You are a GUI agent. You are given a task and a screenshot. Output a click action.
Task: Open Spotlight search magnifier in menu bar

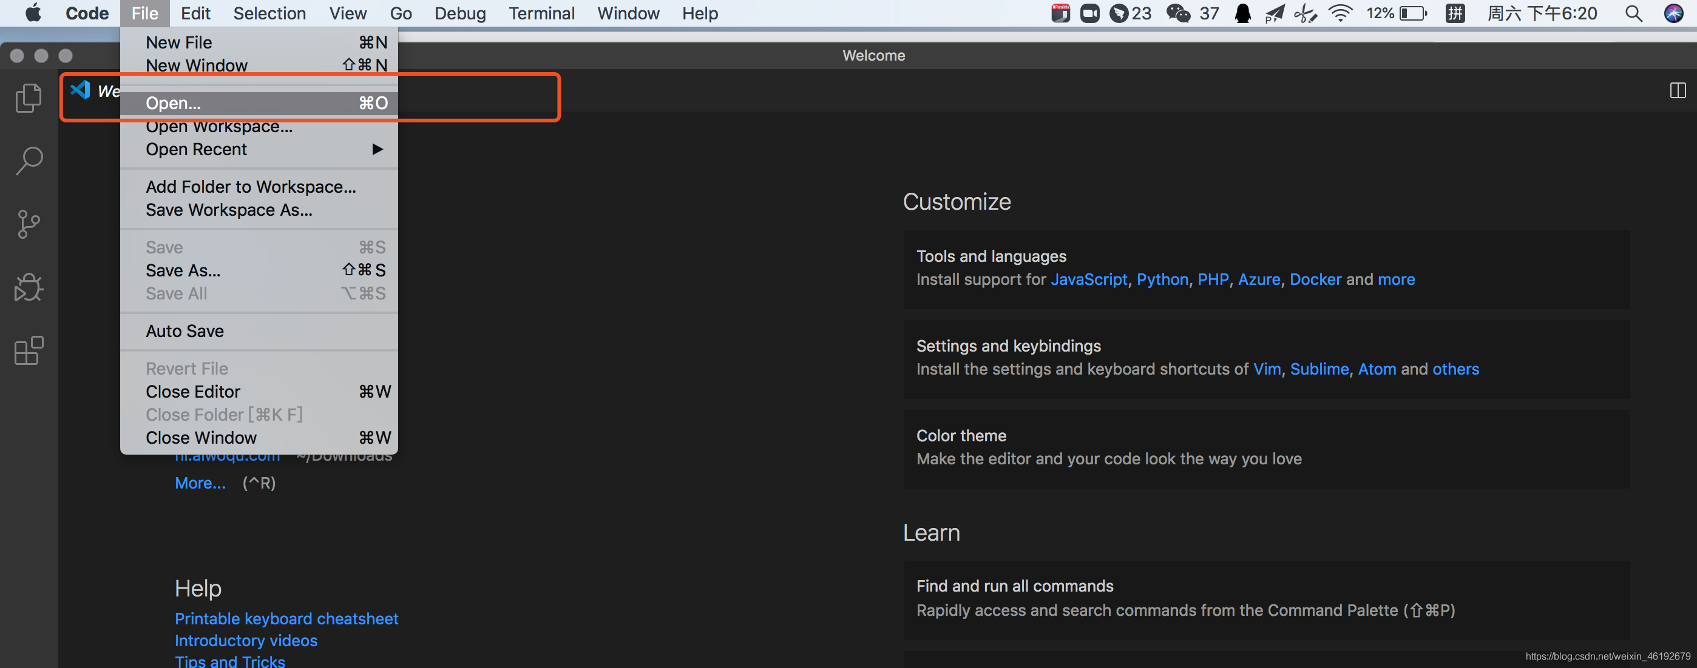(1633, 13)
